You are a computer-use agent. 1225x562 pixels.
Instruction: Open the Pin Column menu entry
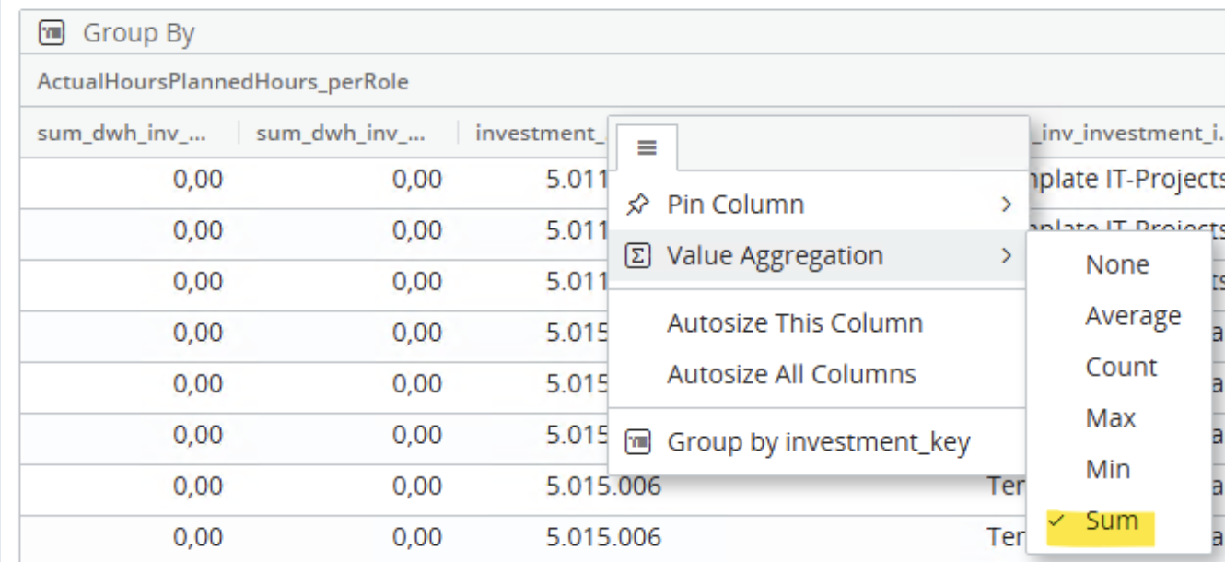[735, 205]
